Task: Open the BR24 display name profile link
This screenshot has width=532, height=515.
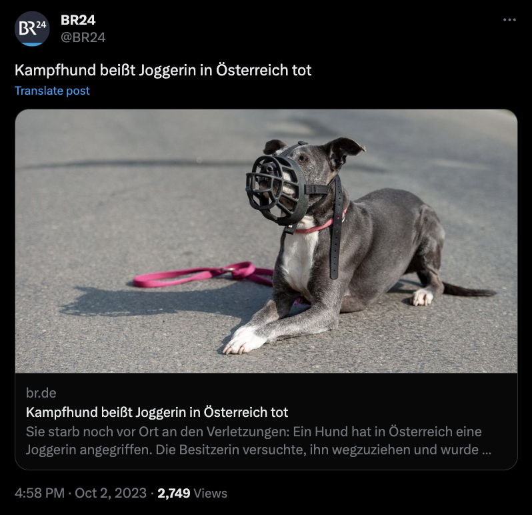Action: (x=78, y=20)
